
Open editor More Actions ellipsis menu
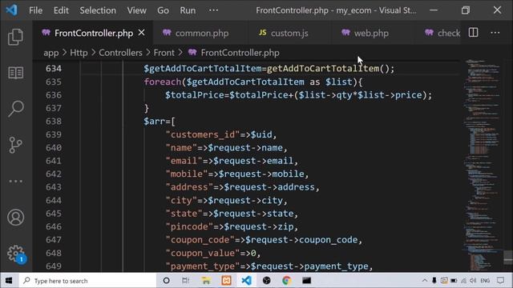(495, 33)
